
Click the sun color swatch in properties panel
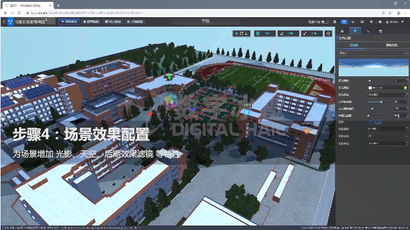coord(370,88)
